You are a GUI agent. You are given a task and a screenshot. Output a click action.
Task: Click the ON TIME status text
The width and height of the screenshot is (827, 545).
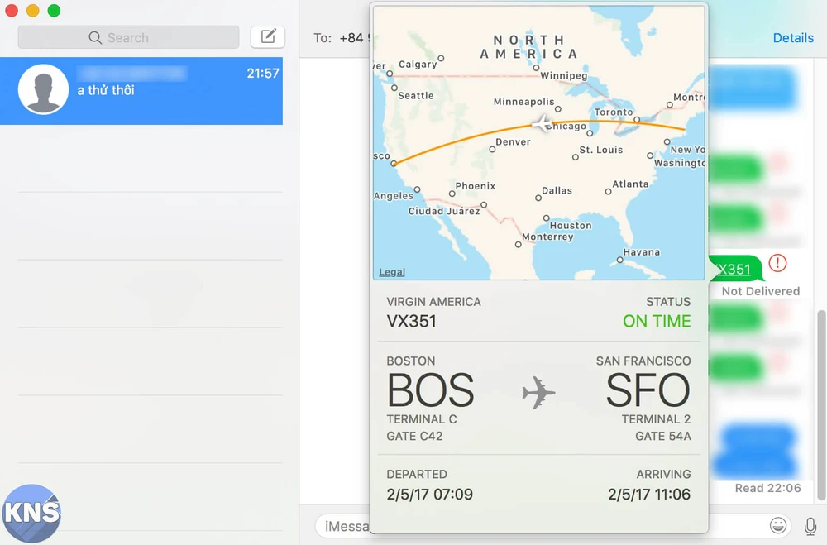[657, 322]
